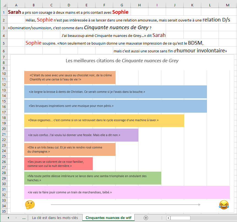The width and height of the screenshot is (237, 222).
Task: Show hidden sheet tabs via the ellipsis
Action: pos(24,218)
